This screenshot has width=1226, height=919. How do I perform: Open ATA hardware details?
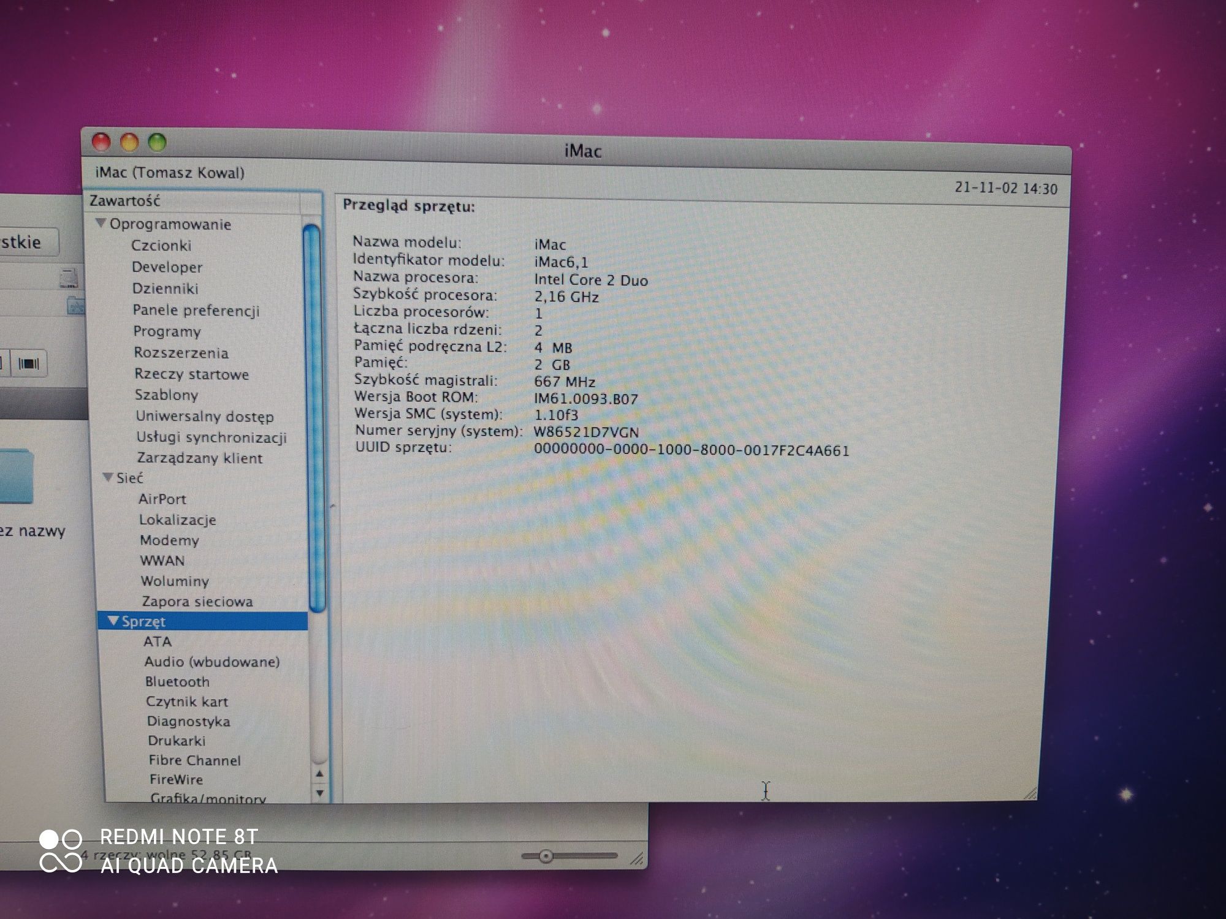point(158,641)
